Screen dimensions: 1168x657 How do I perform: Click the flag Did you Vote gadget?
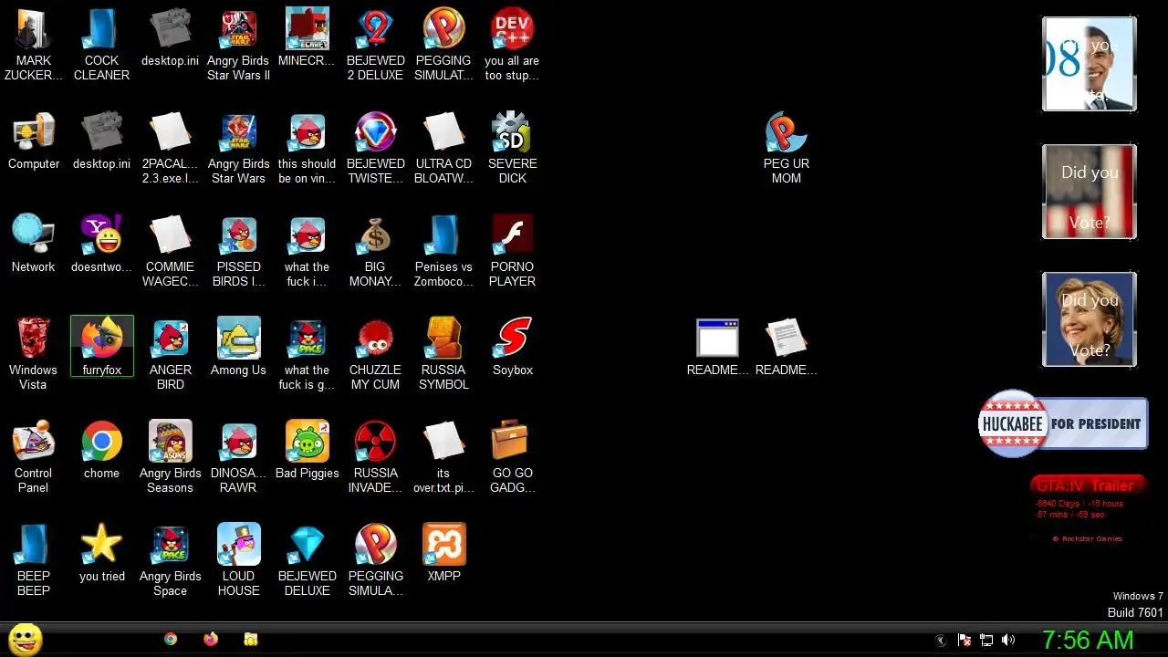(x=1090, y=192)
